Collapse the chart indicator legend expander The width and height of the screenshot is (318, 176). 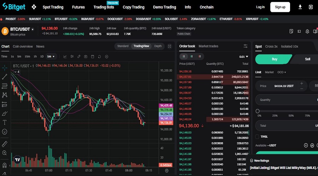coord(17,72)
